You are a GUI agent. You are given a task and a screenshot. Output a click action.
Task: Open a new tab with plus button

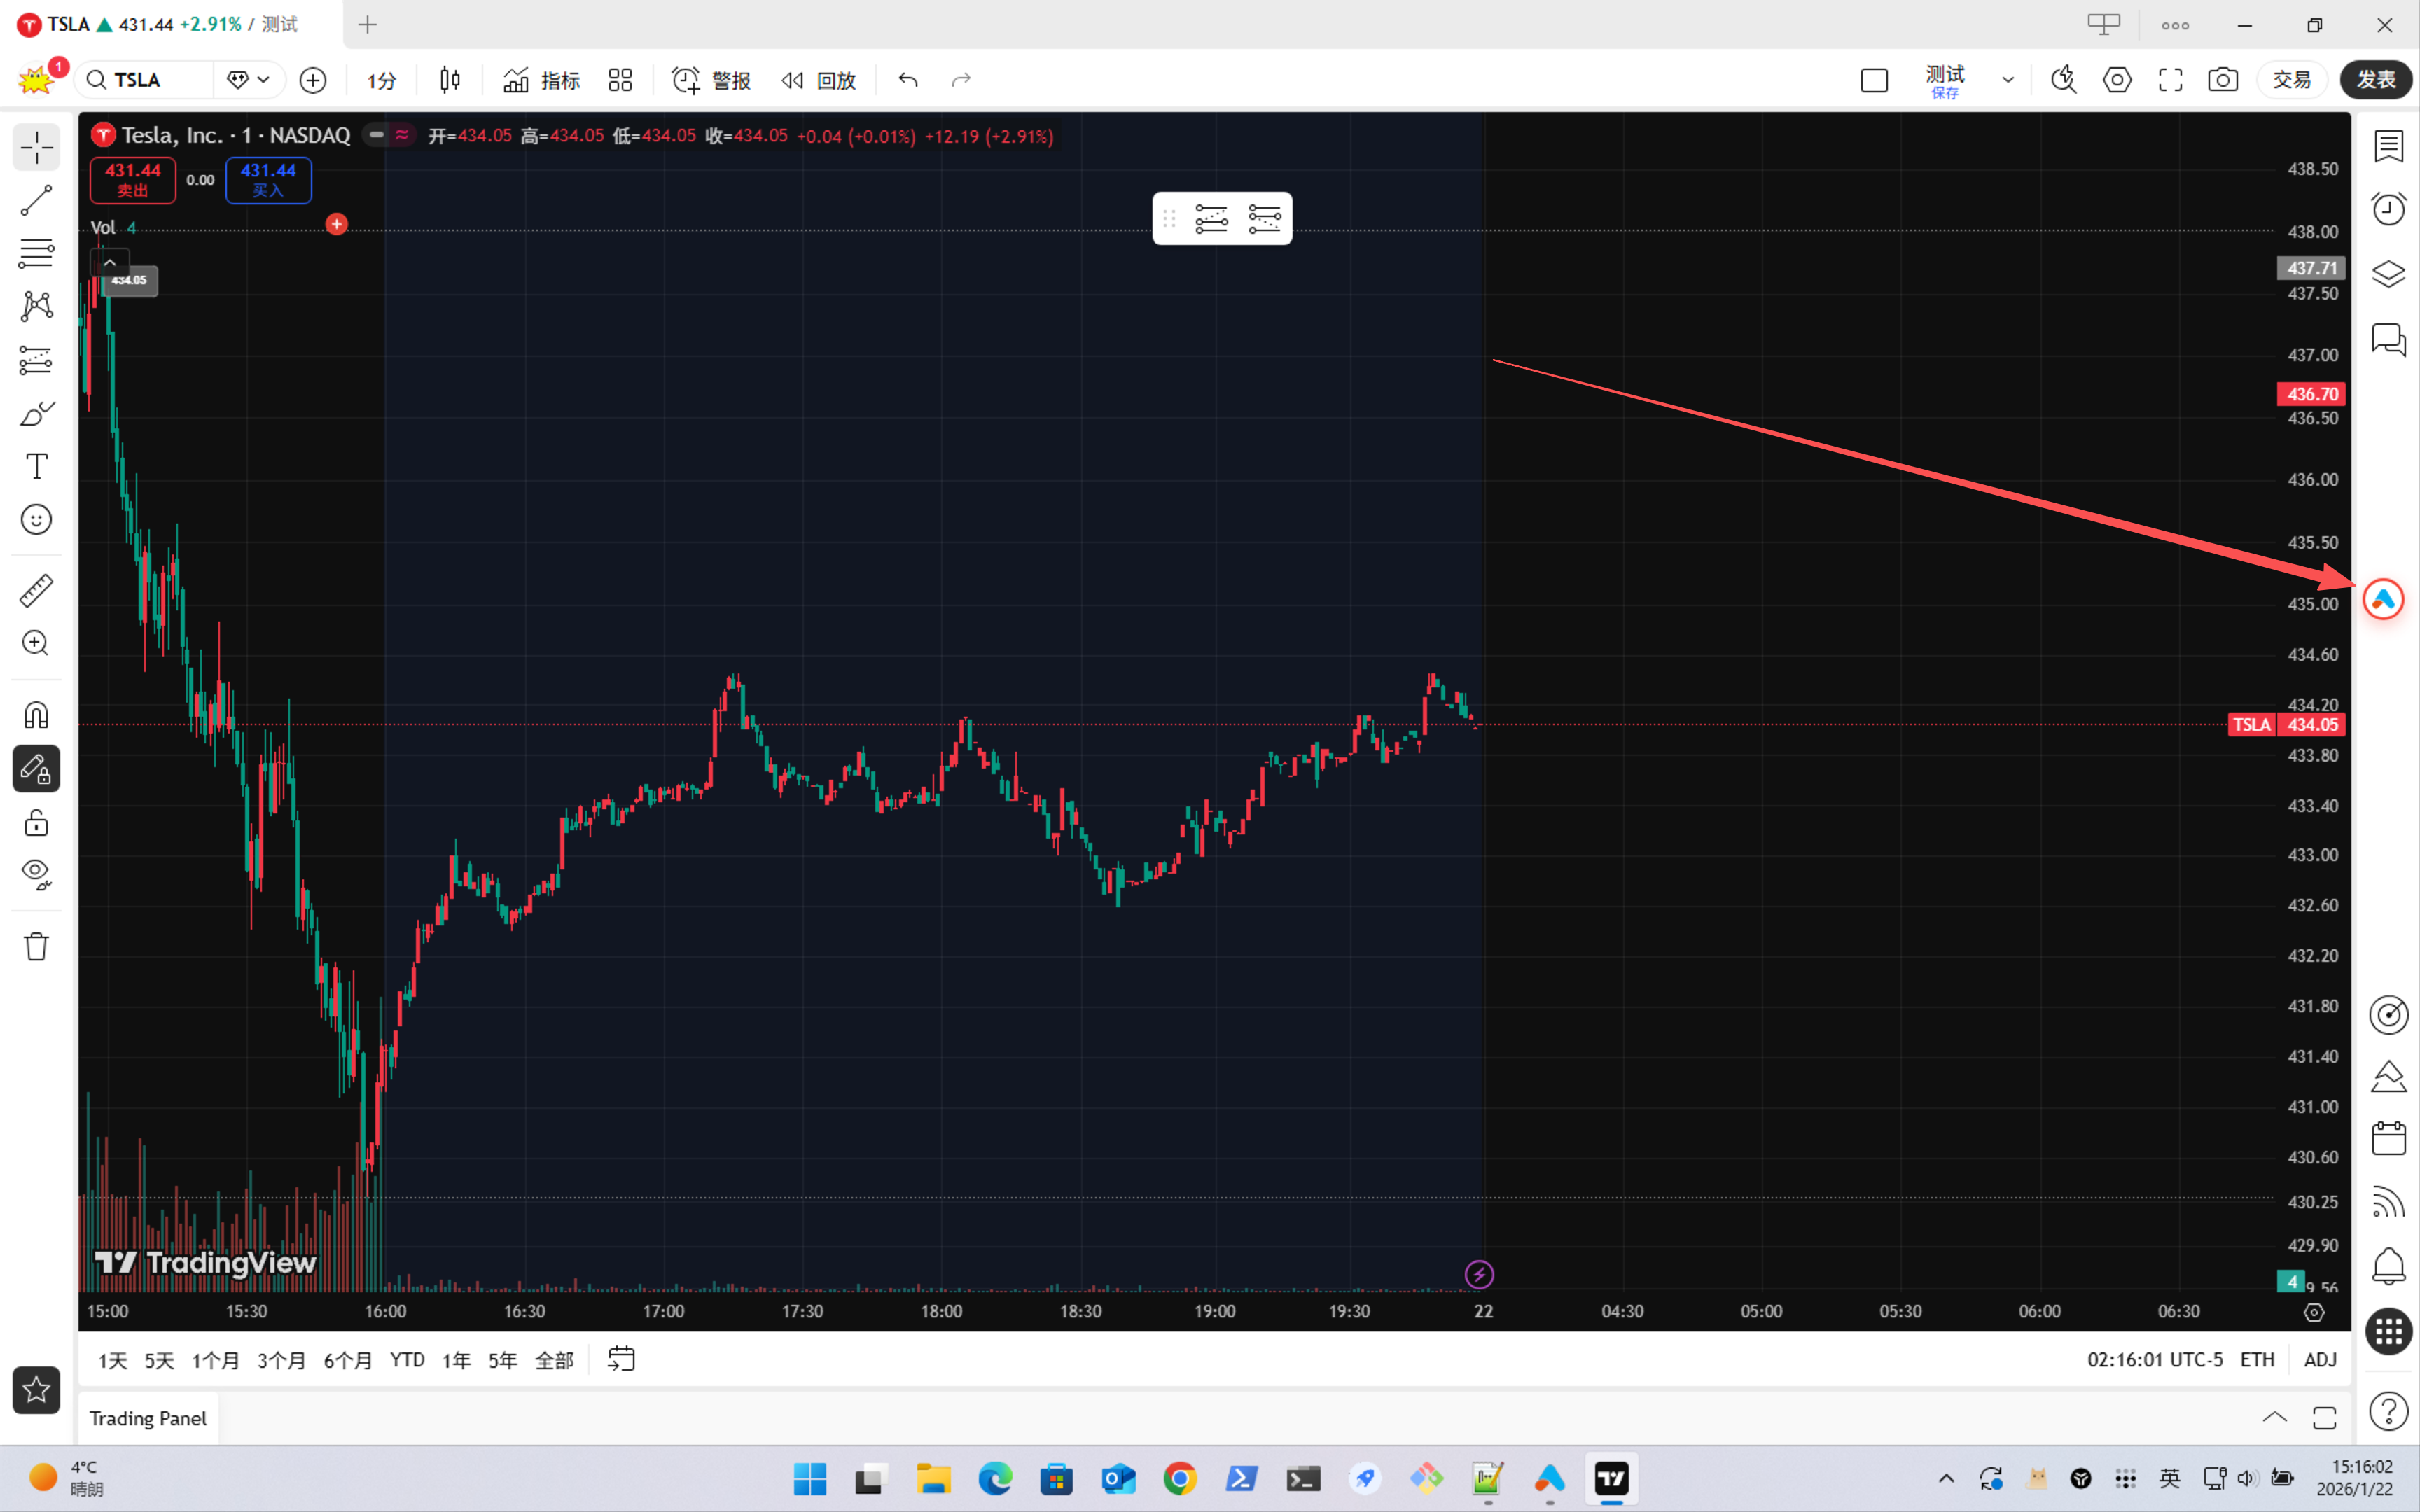click(367, 24)
